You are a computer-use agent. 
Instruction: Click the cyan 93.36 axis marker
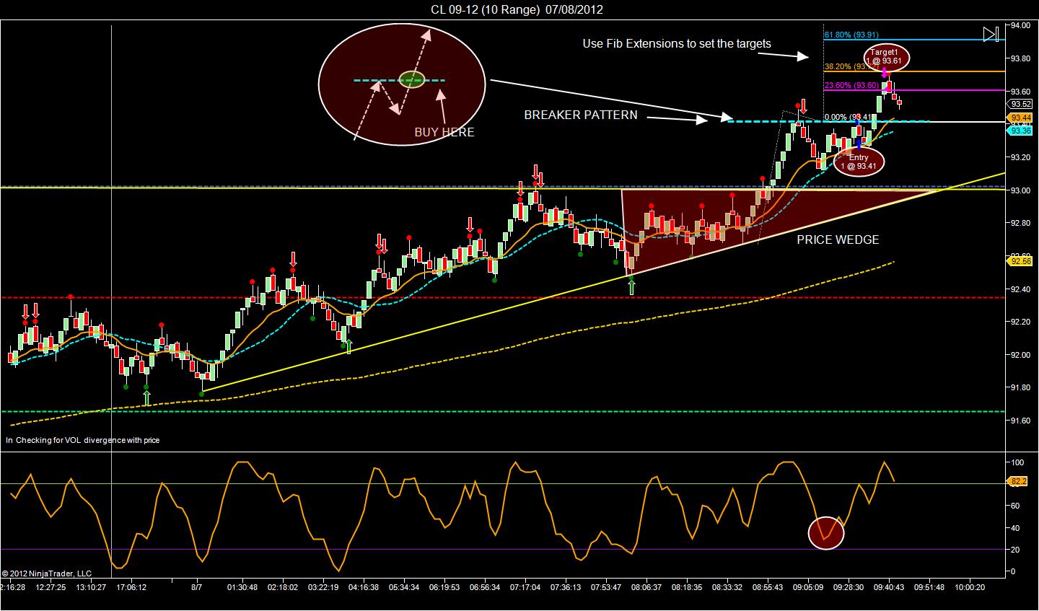[1020, 131]
